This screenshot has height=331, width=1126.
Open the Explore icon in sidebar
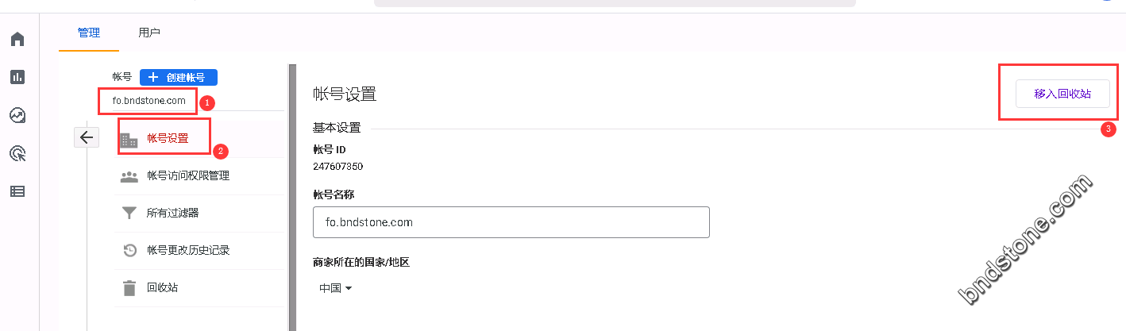(17, 115)
